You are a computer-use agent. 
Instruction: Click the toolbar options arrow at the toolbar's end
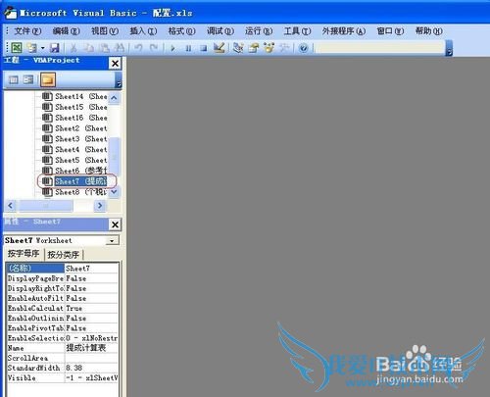point(449,48)
